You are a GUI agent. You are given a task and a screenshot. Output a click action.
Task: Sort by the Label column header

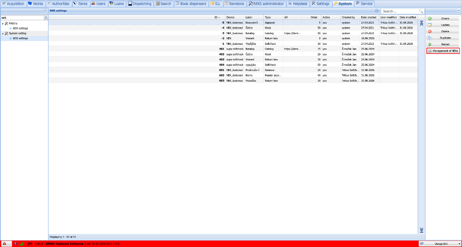(x=254, y=18)
